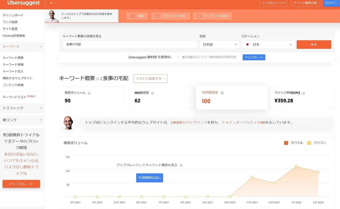Click help icon next to キーワード概要 heading

coord(97,79)
